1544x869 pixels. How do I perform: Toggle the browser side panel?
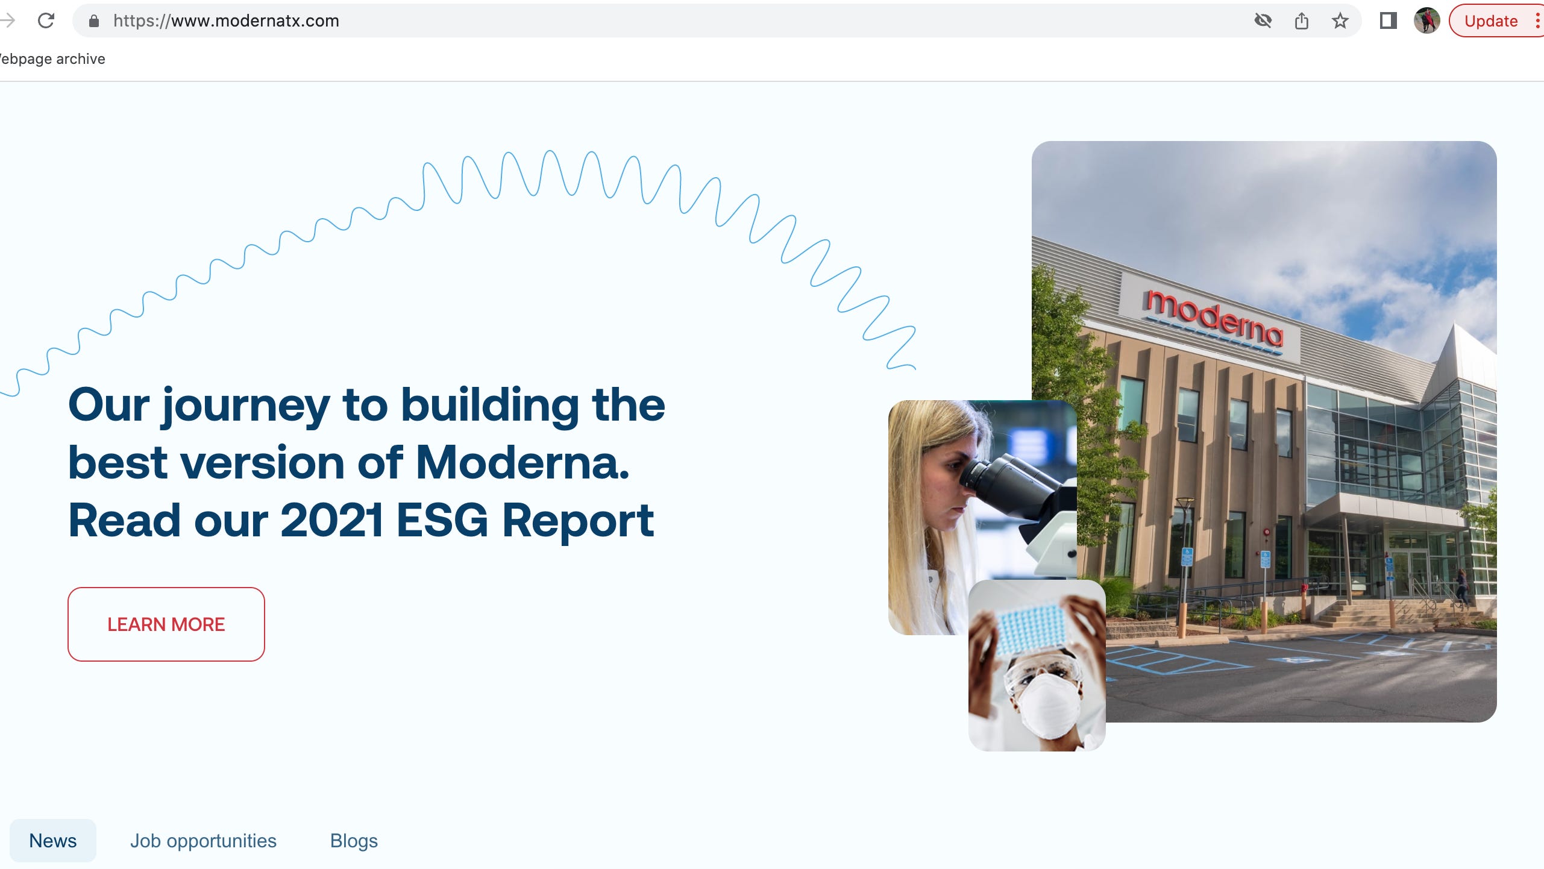tap(1388, 21)
